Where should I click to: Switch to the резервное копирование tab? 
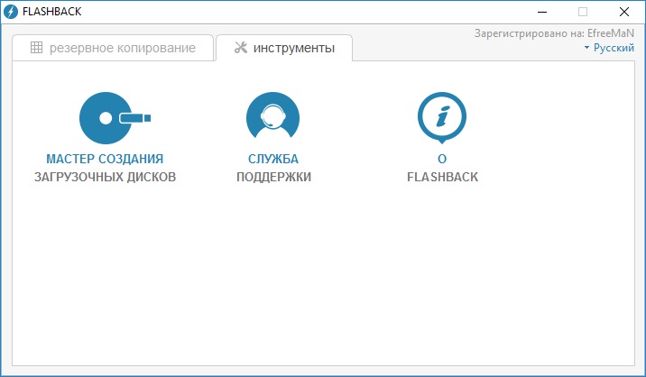pos(113,48)
